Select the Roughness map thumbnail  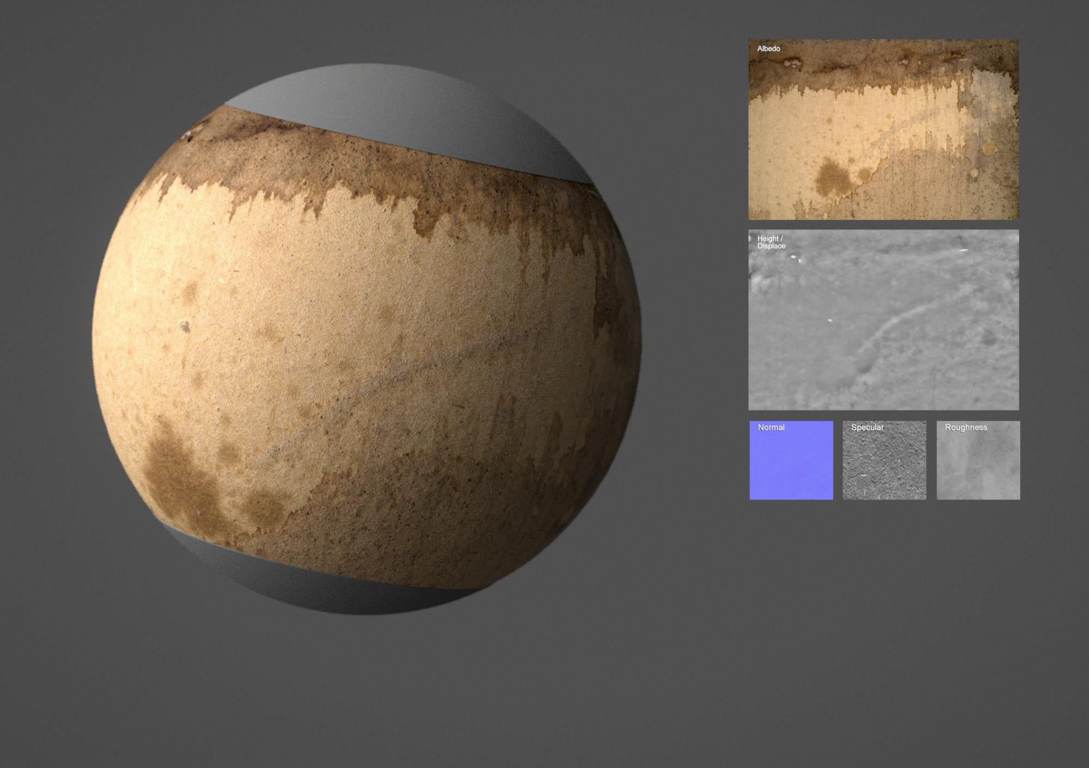click(x=978, y=460)
